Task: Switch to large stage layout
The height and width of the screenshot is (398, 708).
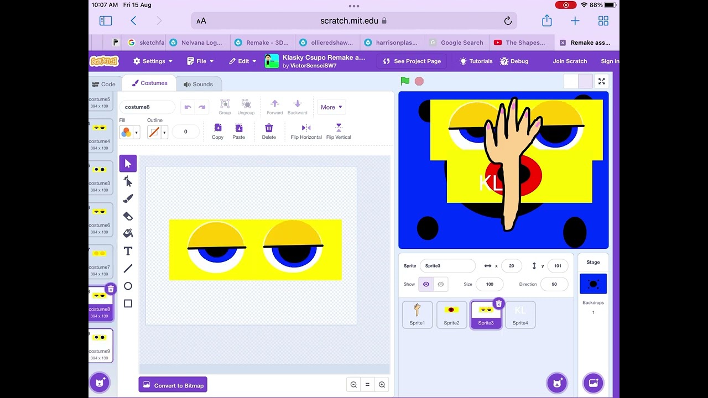Action: coord(585,82)
